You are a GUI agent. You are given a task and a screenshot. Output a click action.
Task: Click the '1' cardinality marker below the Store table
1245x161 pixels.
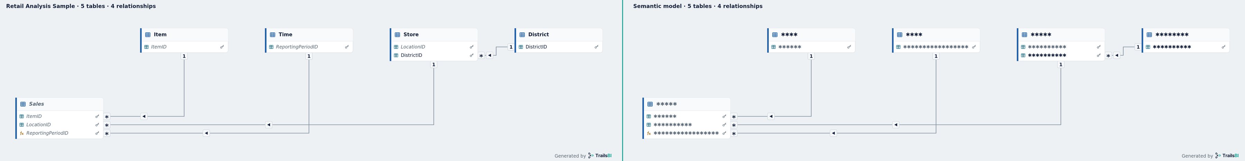point(434,64)
